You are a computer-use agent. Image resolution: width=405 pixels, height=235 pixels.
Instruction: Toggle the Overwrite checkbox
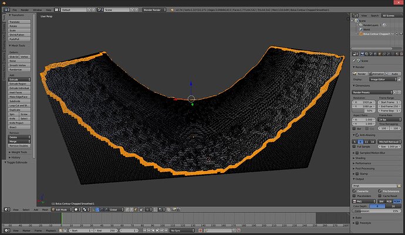tap(355, 191)
